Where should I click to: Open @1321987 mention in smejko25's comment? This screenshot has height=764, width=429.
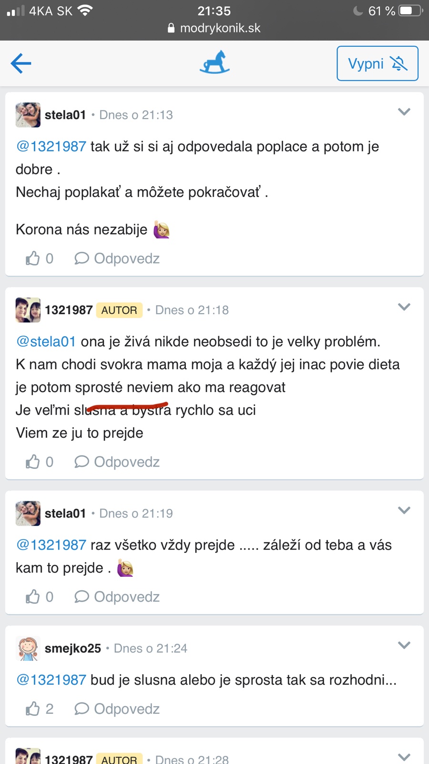[51, 679]
